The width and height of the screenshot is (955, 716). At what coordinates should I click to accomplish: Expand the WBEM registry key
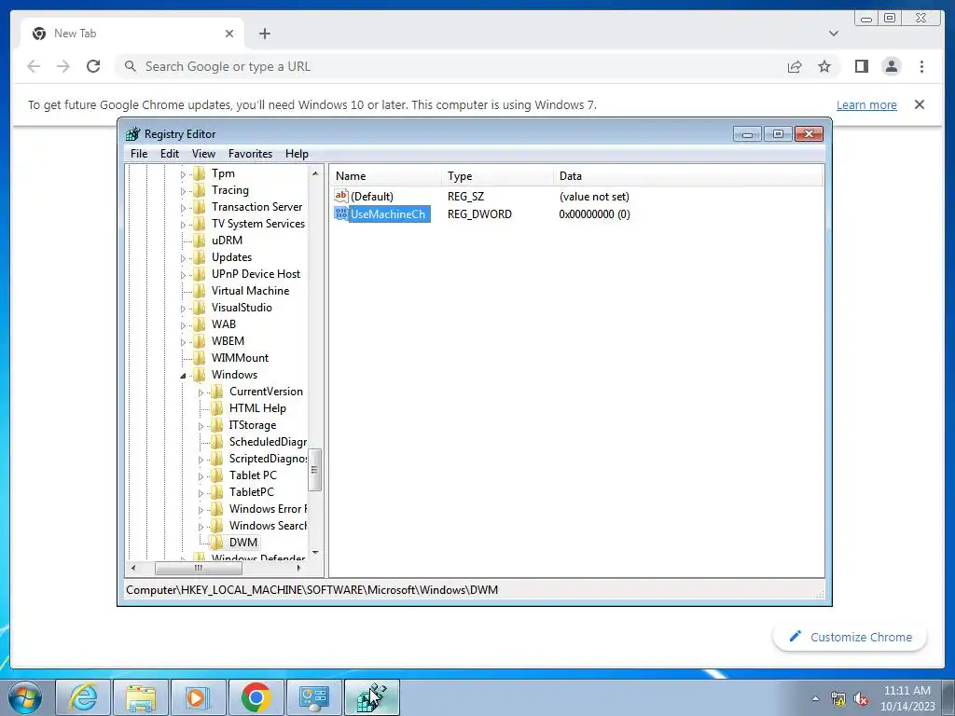coord(183,342)
